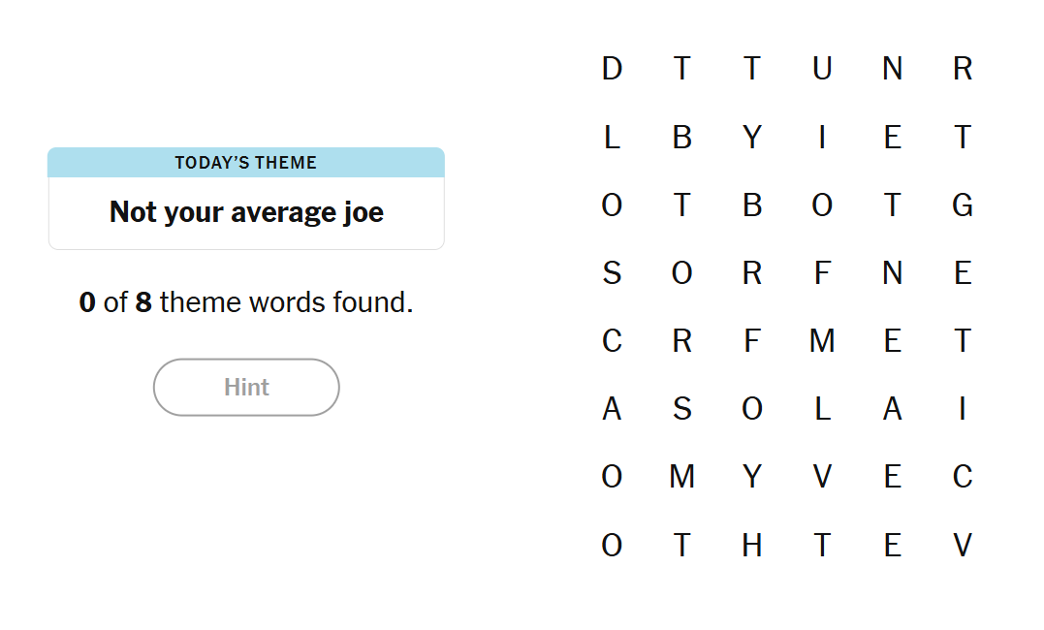Screen dimensions: 1044x630
Task: Tap the letter I ending the sixth row
Action: tap(963, 409)
